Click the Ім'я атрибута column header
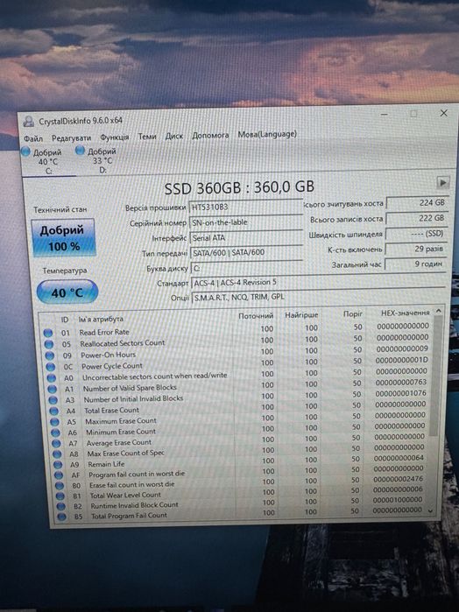 (x=101, y=319)
